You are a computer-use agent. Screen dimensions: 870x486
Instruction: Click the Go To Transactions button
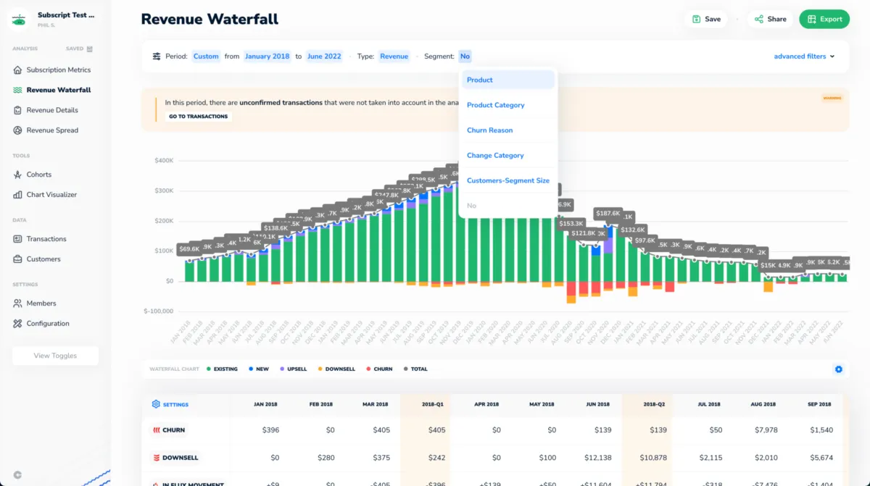click(x=198, y=117)
